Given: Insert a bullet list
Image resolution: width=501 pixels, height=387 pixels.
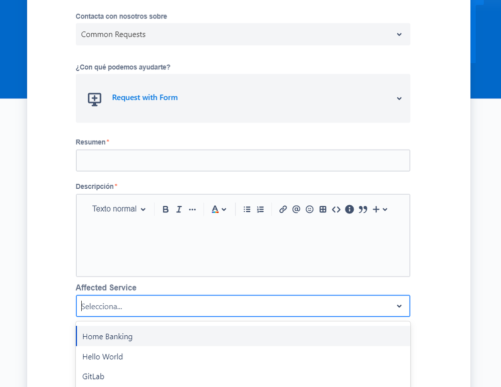Looking at the screenshot, I should tap(247, 209).
